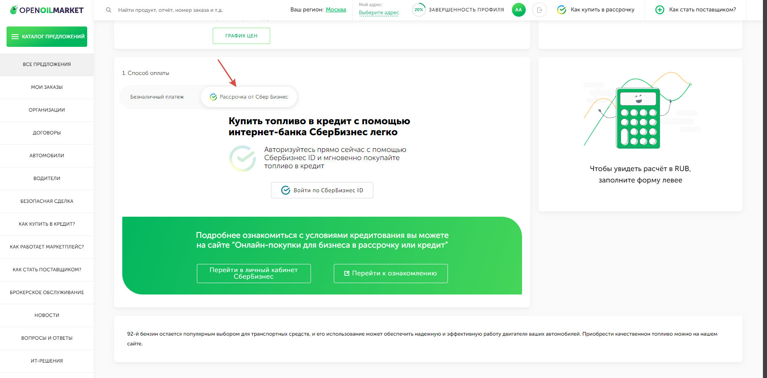Open ВОПРОСЫ И ОТВЕТЫ sidebar item
The height and width of the screenshot is (378, 767).
[x=47, y=338]
